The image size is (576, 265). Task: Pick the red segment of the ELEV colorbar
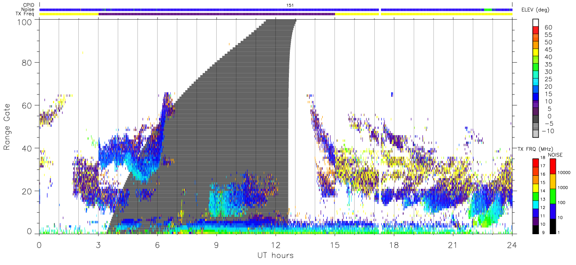click(x=535, y=30)
